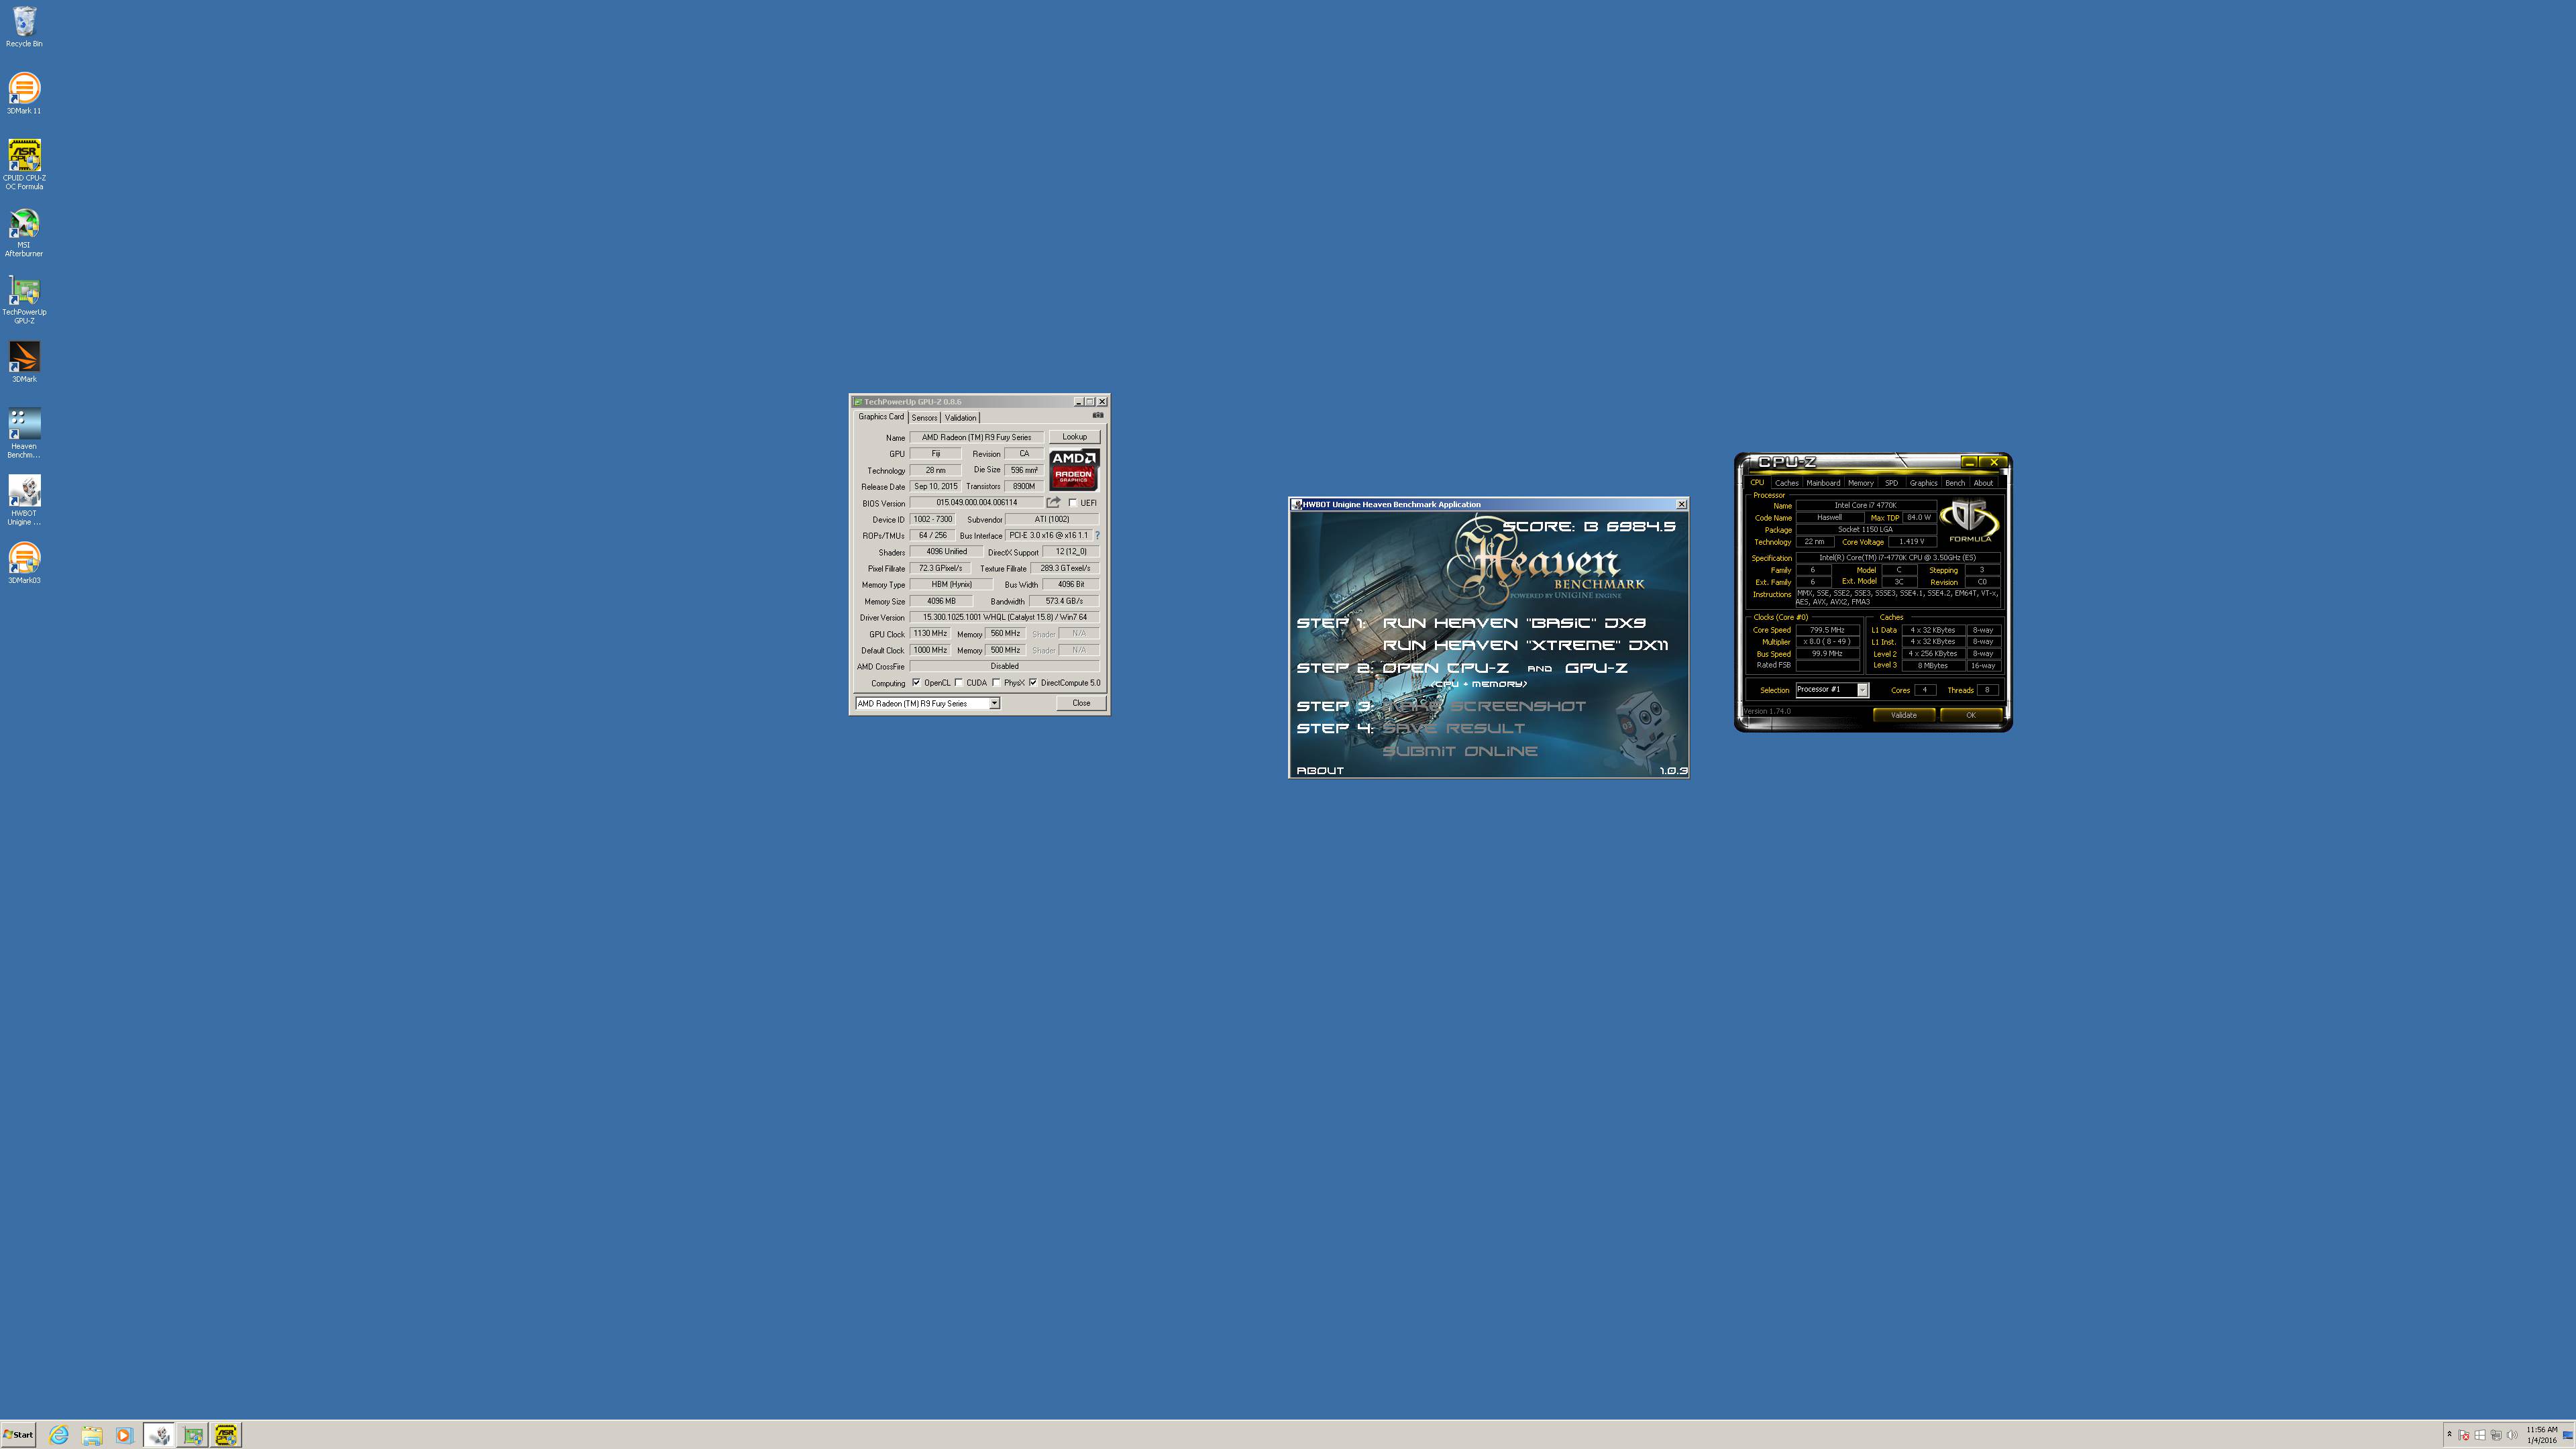Click the GPU-Z camera screenshot icon
The image size is (2576, 1449).
point(1098,415)
